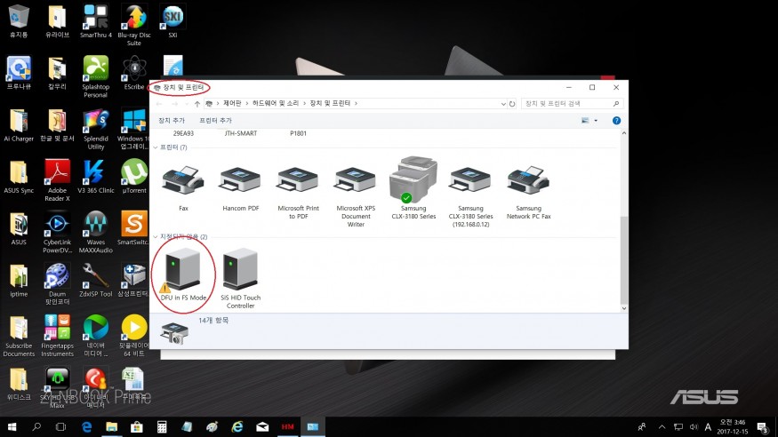This screenshot has height=437, width=778.
Task: Open V3 365 Clinic shortcut
Action: pos(96,177)
